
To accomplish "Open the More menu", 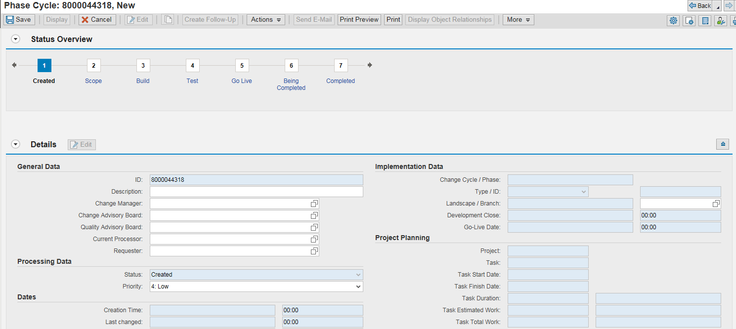I will point(518,20).
